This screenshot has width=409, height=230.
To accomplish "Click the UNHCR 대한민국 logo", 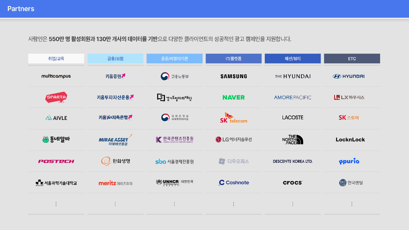I will click(175, 182).
